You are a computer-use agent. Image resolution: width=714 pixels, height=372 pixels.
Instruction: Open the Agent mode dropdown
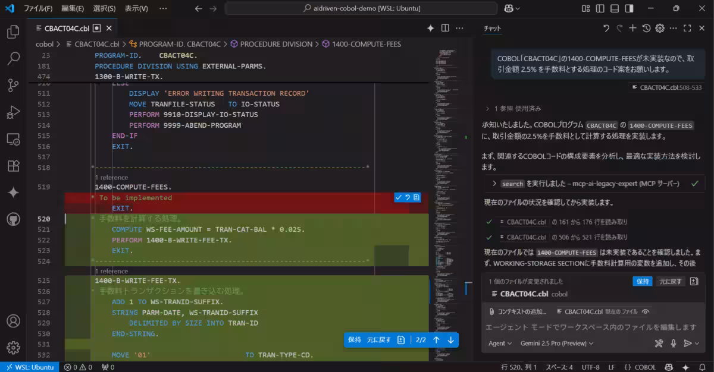[x=500, y=343]
